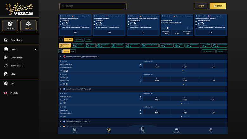Open the VIP sidebar icon
This screenshot has width=247, height=139.
[x=6, y=83]
